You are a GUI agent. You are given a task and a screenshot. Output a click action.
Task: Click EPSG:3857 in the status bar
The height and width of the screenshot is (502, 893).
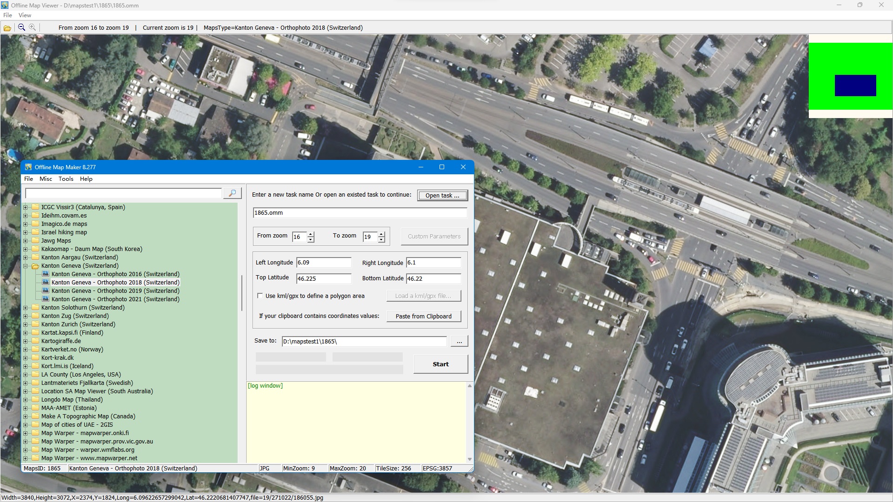tap(437, 469)
